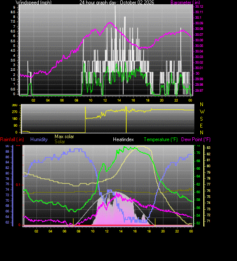Click the Heatindex legend label
This screenshot has height=261, width=237.
coord(123,139)
